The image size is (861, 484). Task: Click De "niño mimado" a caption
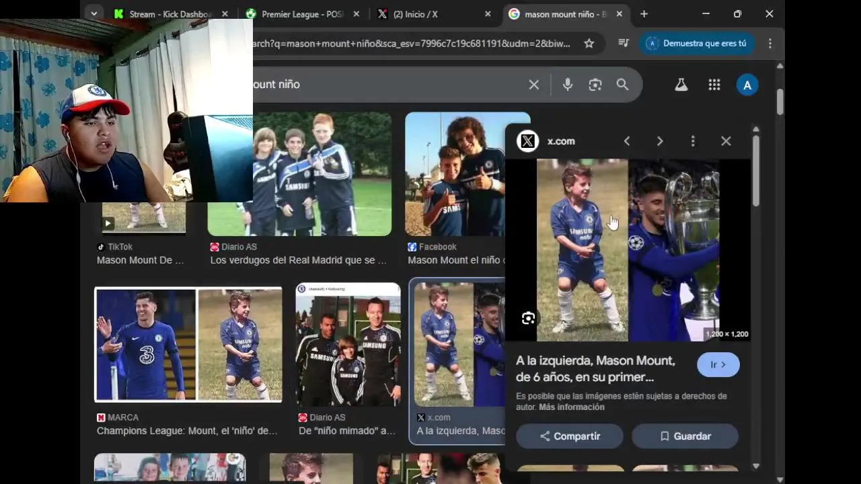346,431
